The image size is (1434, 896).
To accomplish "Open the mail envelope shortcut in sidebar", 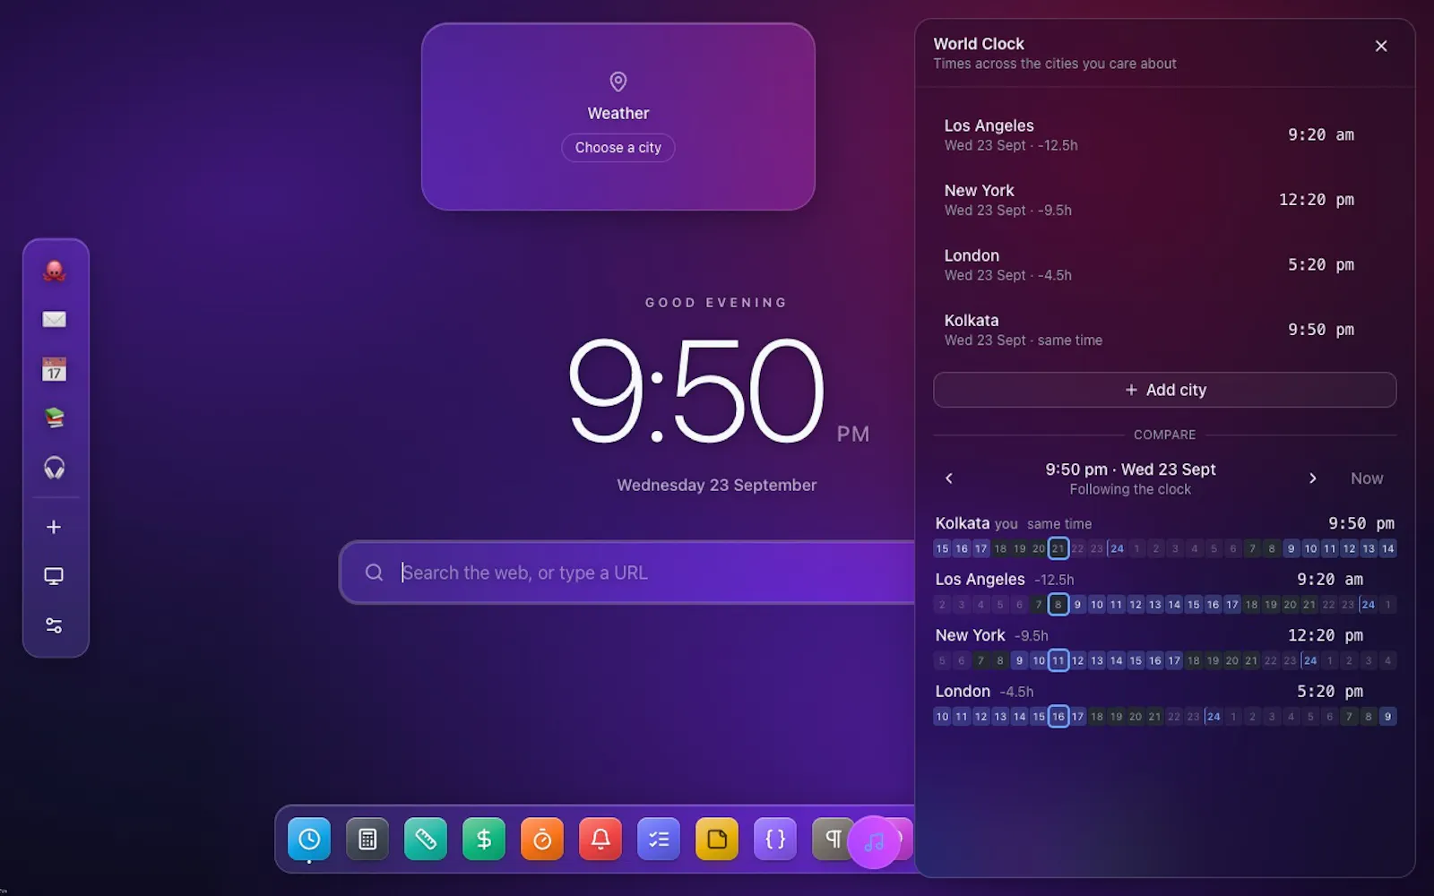I will tap(55, 320).
